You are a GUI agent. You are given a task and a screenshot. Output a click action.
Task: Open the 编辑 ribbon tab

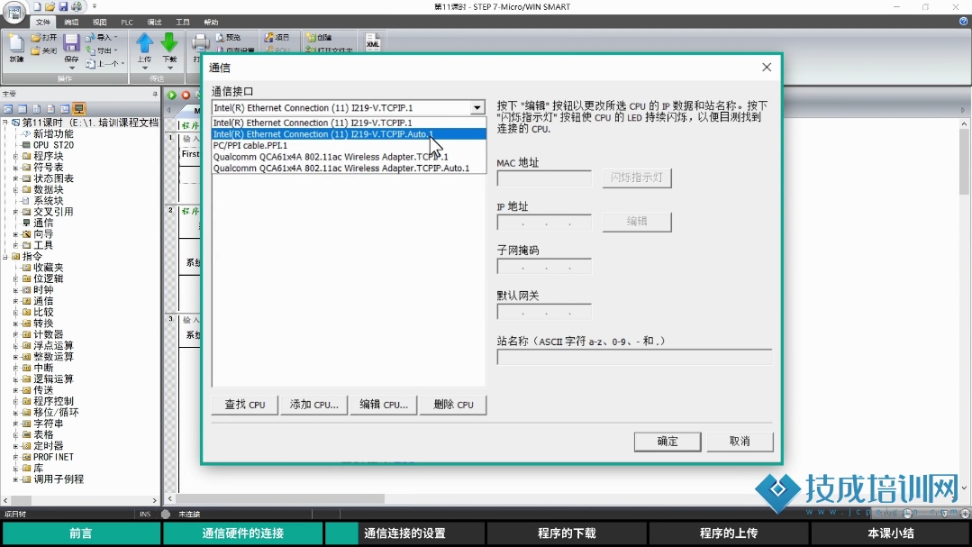pos(71,23)
